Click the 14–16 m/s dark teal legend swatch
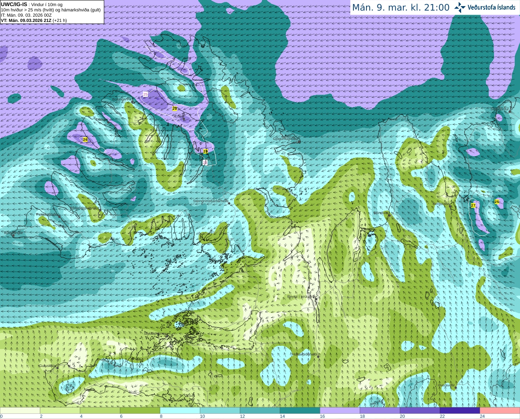The height and width of the screenshot is (419, 520). (300, 410)
